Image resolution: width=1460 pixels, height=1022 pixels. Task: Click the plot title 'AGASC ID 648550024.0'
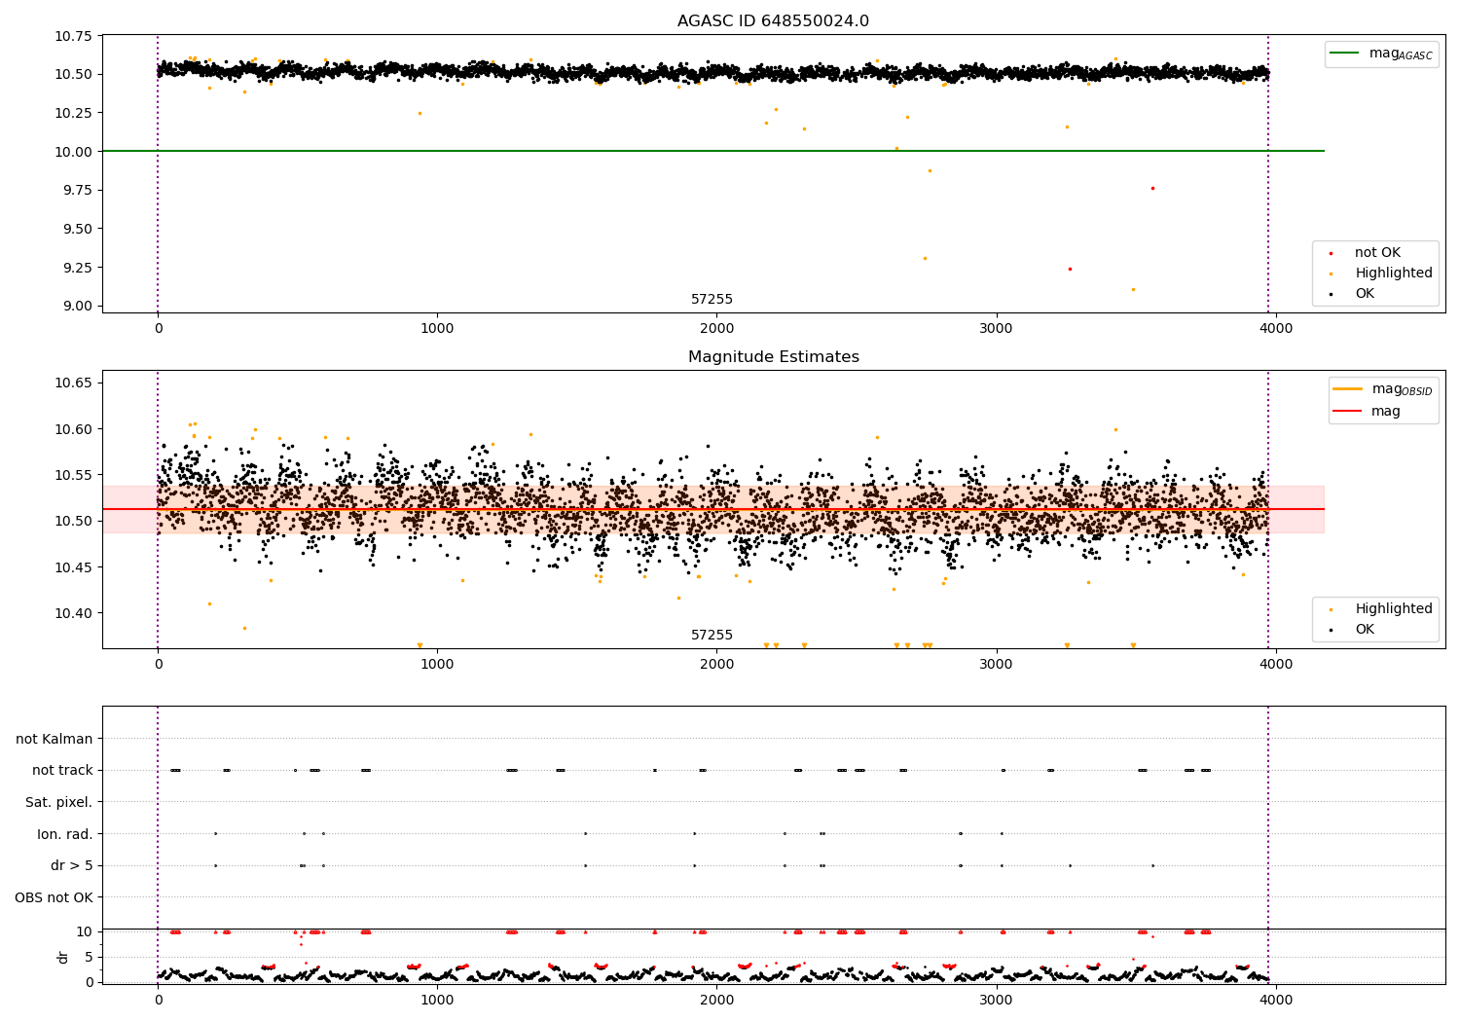(x=773, y=21)
